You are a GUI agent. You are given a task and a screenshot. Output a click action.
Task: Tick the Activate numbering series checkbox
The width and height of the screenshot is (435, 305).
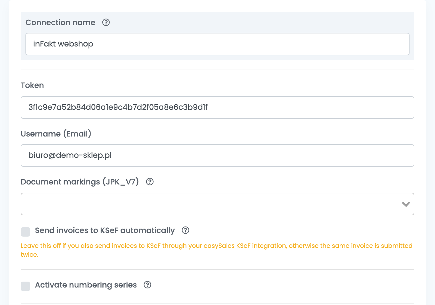click(x=25, y=286)
